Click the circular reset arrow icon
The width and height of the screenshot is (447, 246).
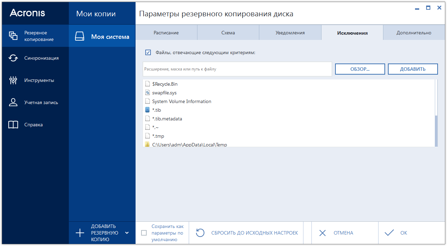click(x=200, y=232)
